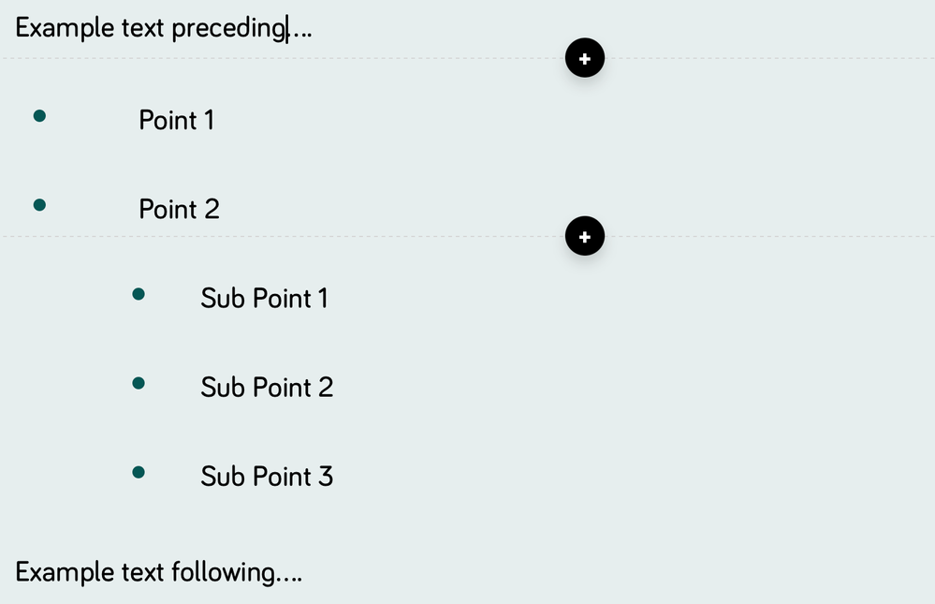Click the word 'Example' in the first line
935x604 pixels.
tap(56, 28)
